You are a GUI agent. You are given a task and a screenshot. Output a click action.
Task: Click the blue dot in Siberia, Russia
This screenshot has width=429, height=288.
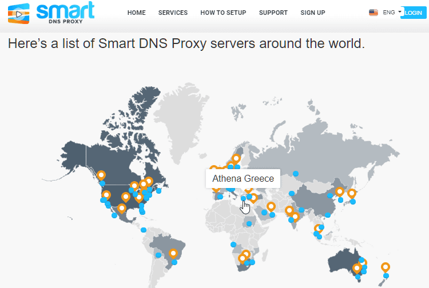(296, 173)
